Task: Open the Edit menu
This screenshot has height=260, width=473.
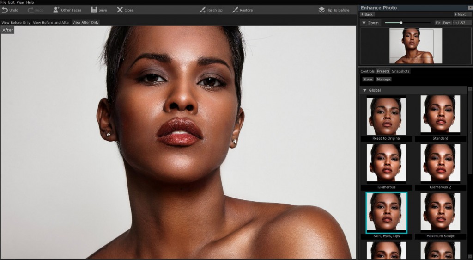Action: tap(11, 2)
